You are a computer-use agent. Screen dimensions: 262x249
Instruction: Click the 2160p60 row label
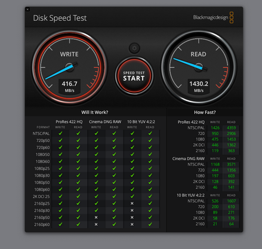pyautogui.click(x=42, y=225)
